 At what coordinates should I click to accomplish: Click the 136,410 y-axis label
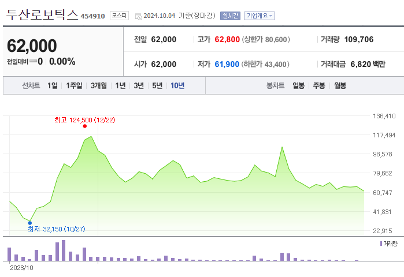click(384, 116)
